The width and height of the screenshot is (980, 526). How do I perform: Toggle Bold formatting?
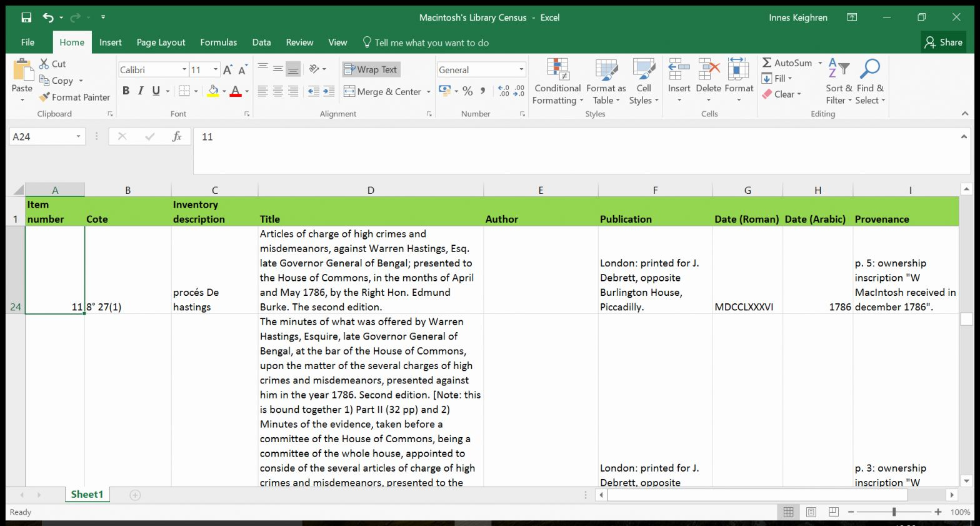pyautogui.click(x=126, y=91)
